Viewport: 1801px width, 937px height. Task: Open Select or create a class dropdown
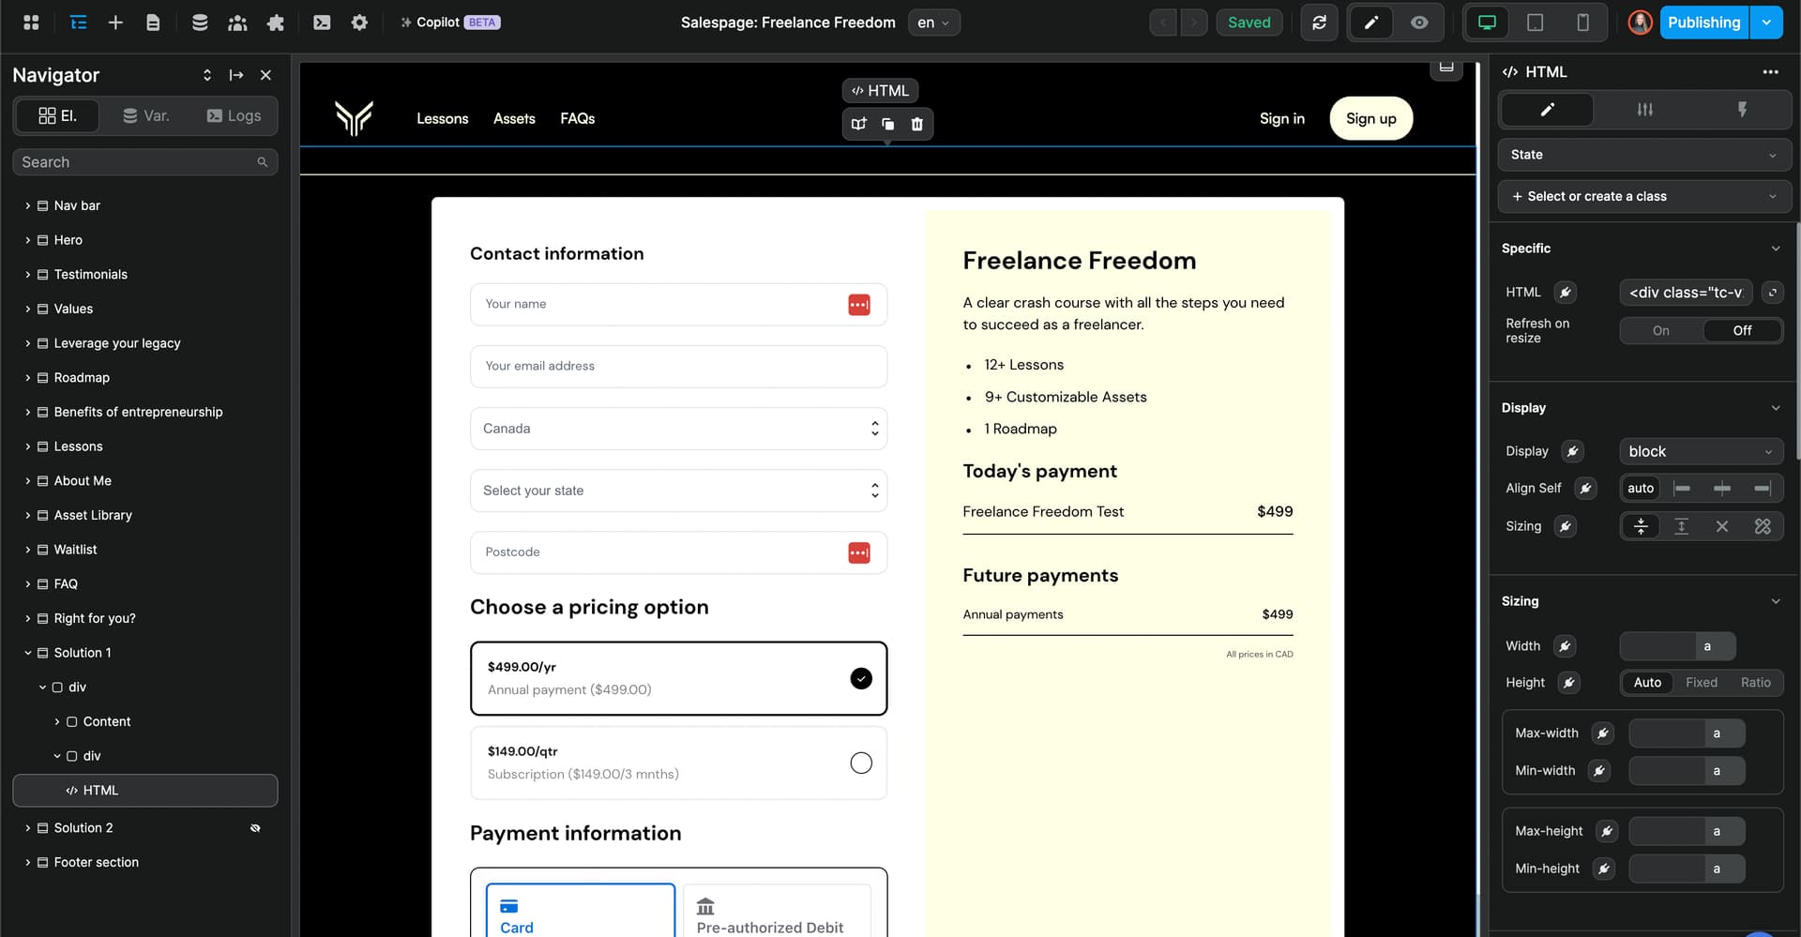(1644, 197)
